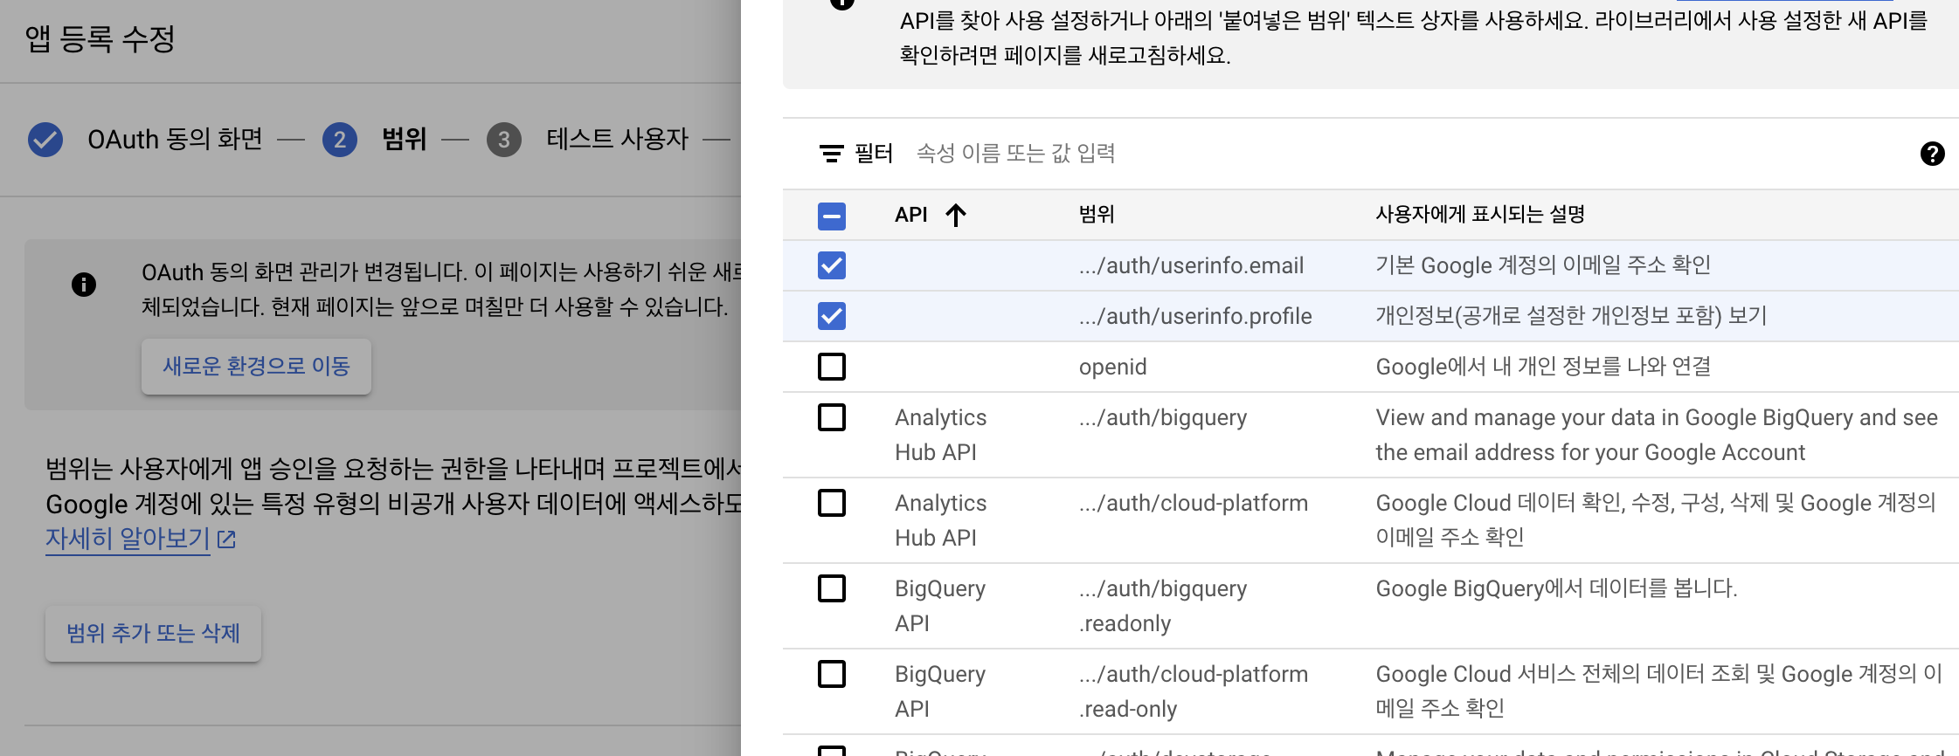This screenshot has height=756, width=1959.
Task: Click the step 3 circle for 테스트 사용자
Action: click(504, 140)
